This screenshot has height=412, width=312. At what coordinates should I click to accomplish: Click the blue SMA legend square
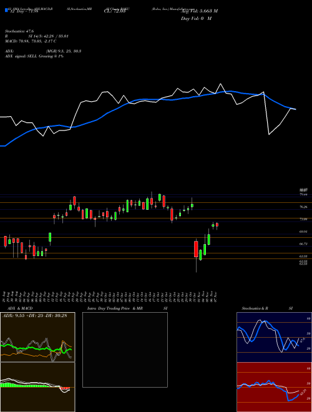(x=6, y=10)
